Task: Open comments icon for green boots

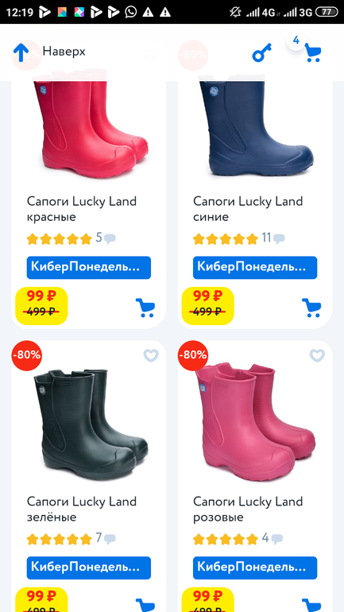Action: tap(110, 539)
